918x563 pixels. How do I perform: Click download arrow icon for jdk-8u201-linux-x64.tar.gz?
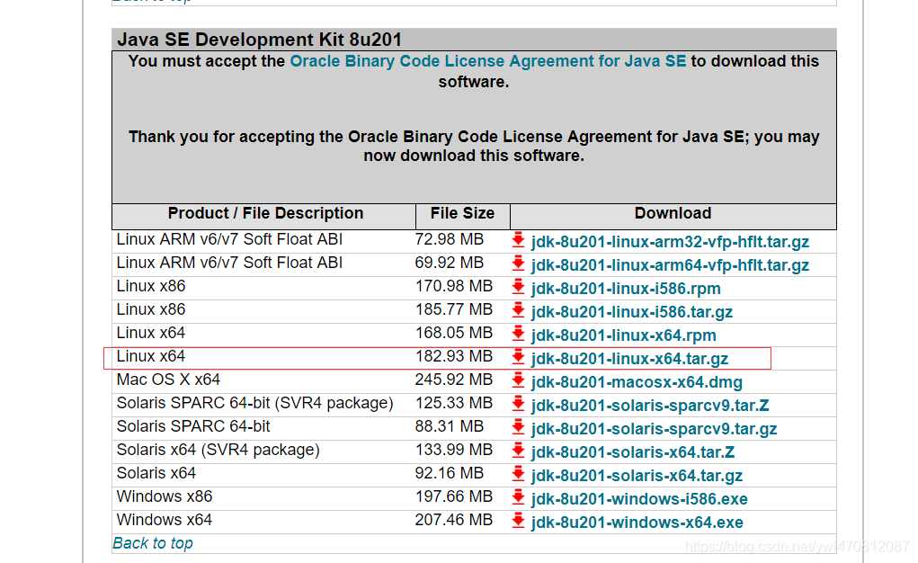(518, 357)
